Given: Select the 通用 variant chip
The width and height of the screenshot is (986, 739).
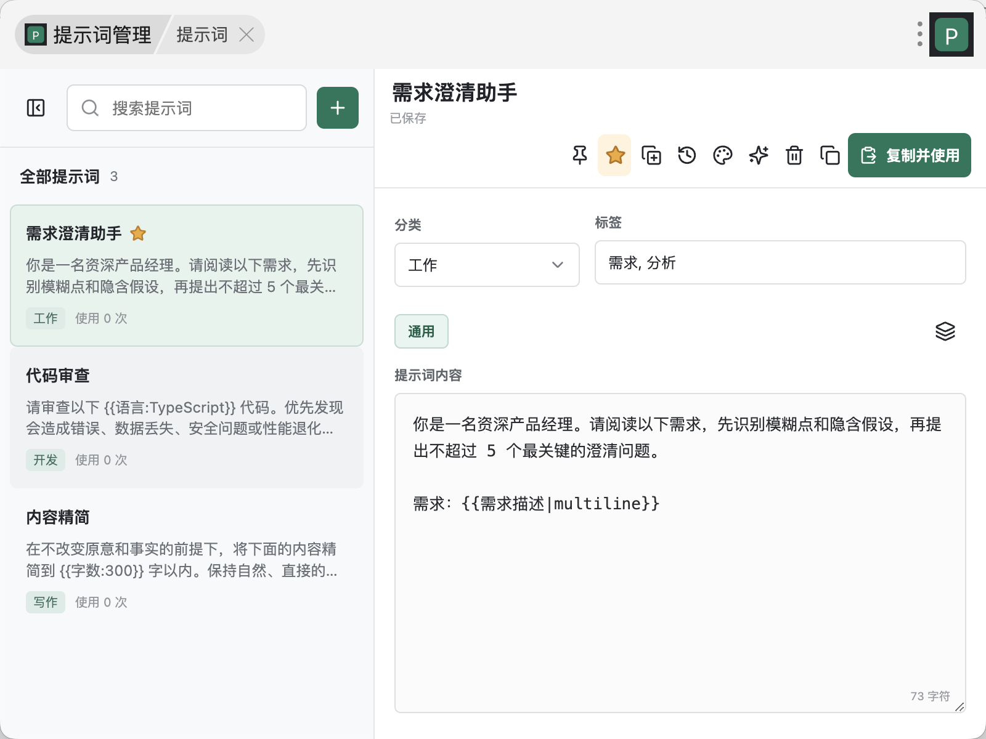Looking at the screenshot, I should coord(422,331).
